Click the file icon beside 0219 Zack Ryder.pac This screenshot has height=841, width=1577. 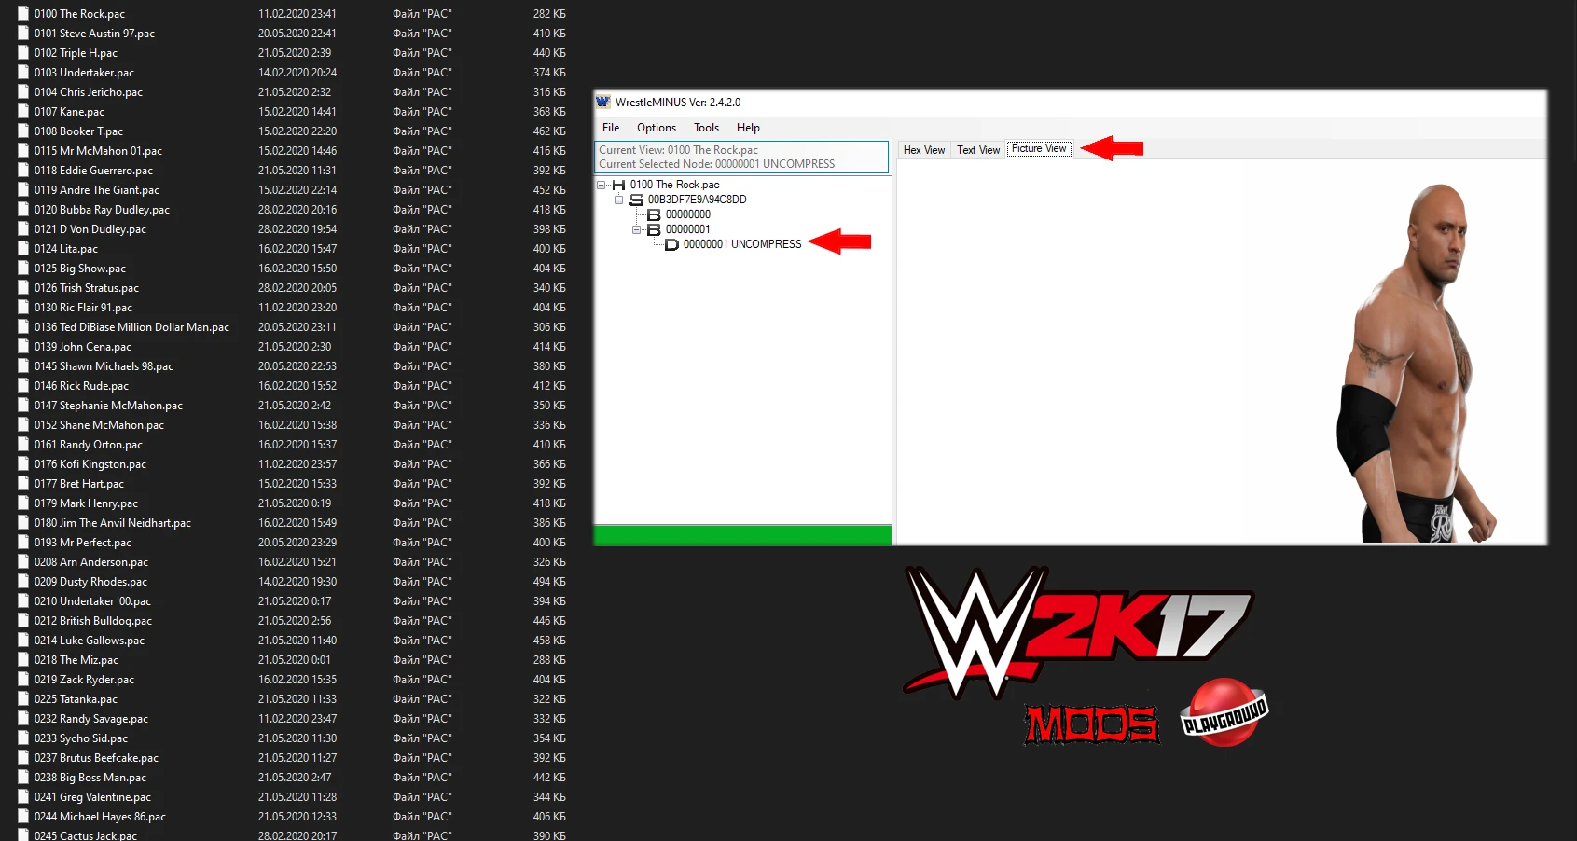(22, 679)
